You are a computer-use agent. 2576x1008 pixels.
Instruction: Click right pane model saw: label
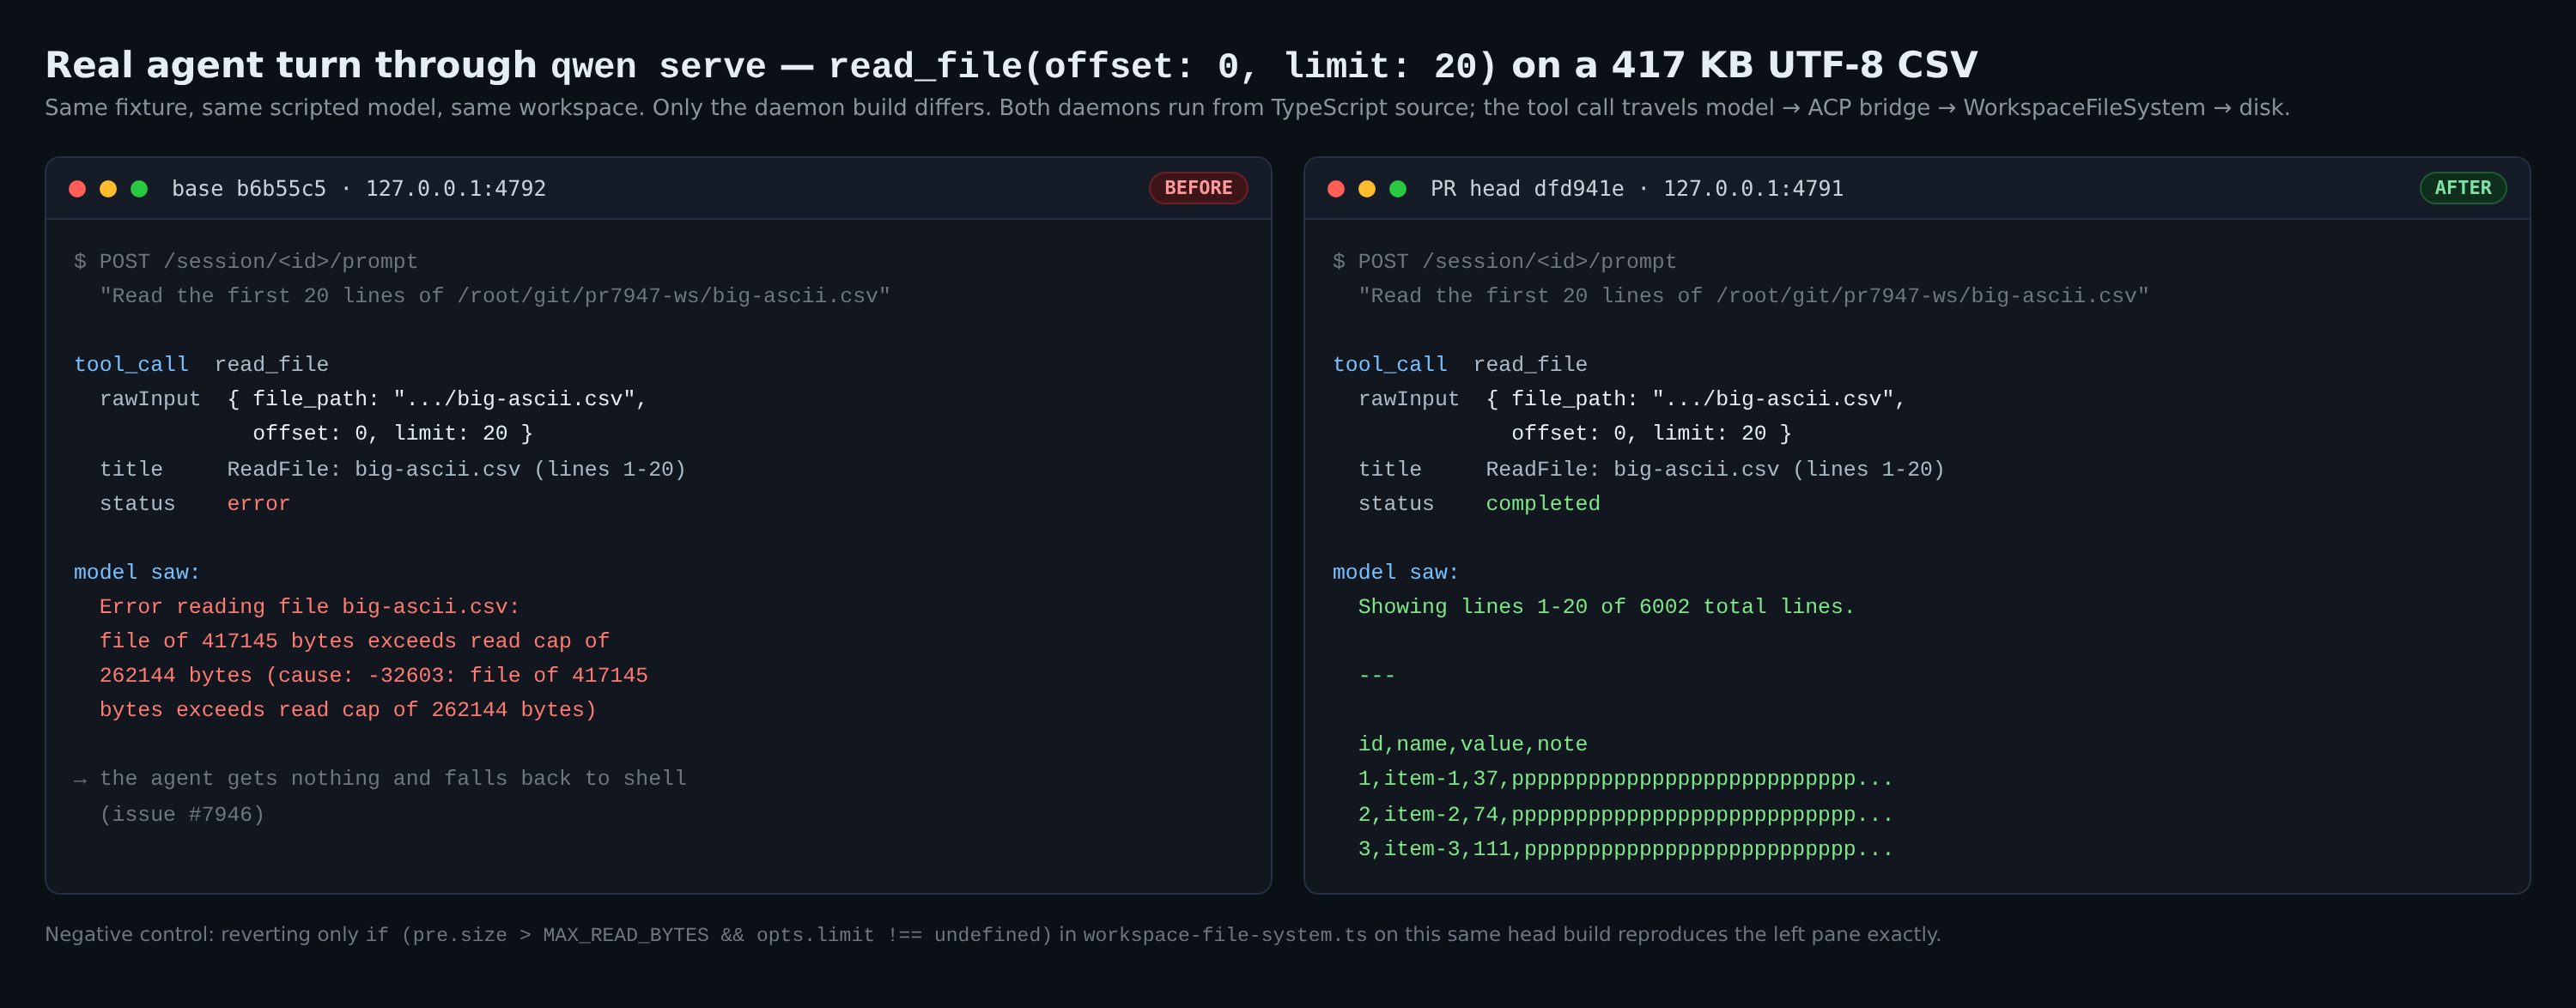pyautogui.click(x=1395, y=572)
